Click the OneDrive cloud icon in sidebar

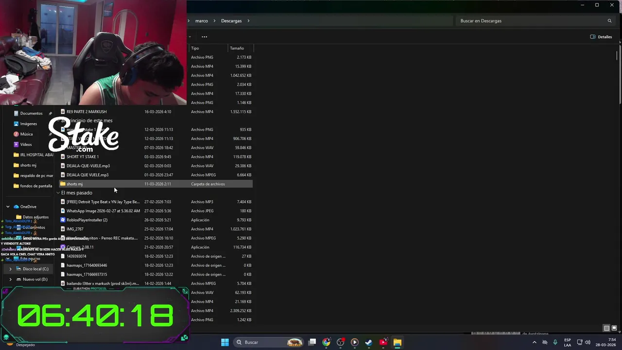click(16, 207)
